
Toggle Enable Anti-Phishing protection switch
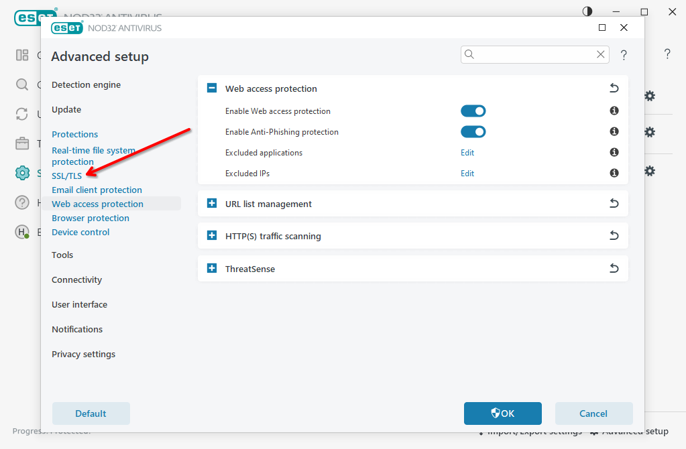point(473,131)
